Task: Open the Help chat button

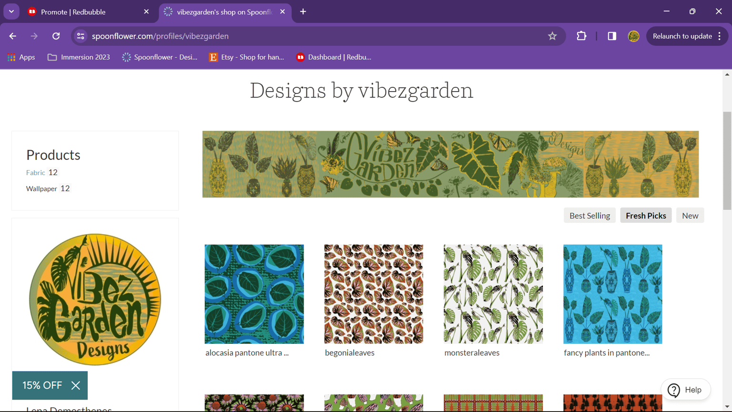Action: coord(685,390)
